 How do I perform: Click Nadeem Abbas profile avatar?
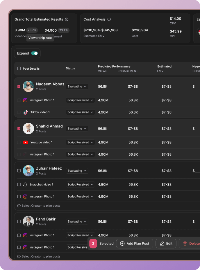pos(28,87)
